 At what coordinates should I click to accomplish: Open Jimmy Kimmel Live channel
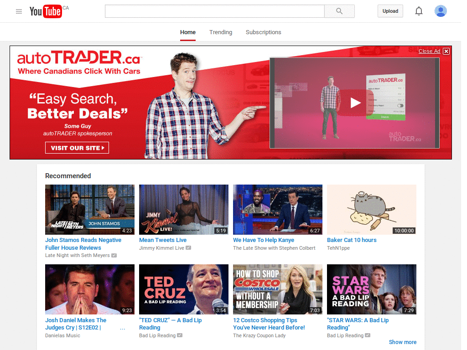[x=162, y=248]
